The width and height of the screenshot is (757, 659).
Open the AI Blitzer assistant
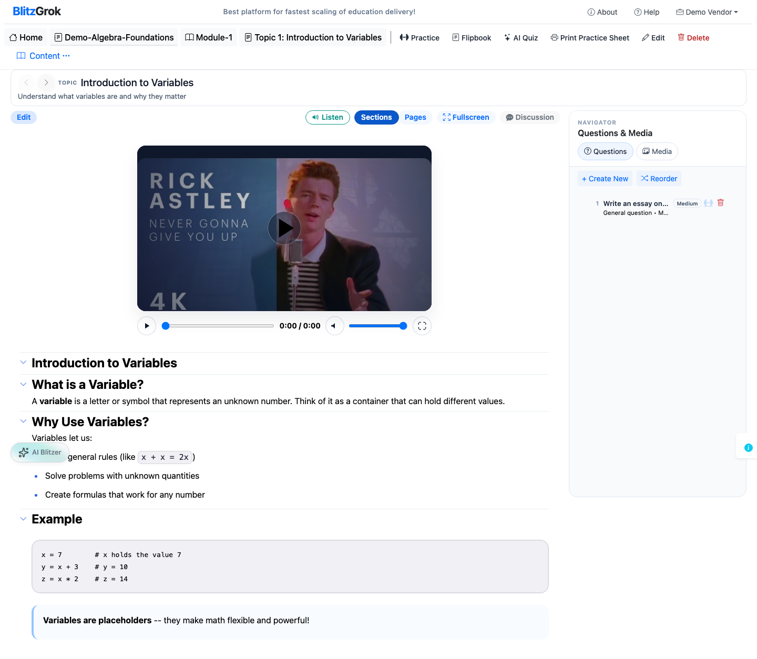coord(40,452)
